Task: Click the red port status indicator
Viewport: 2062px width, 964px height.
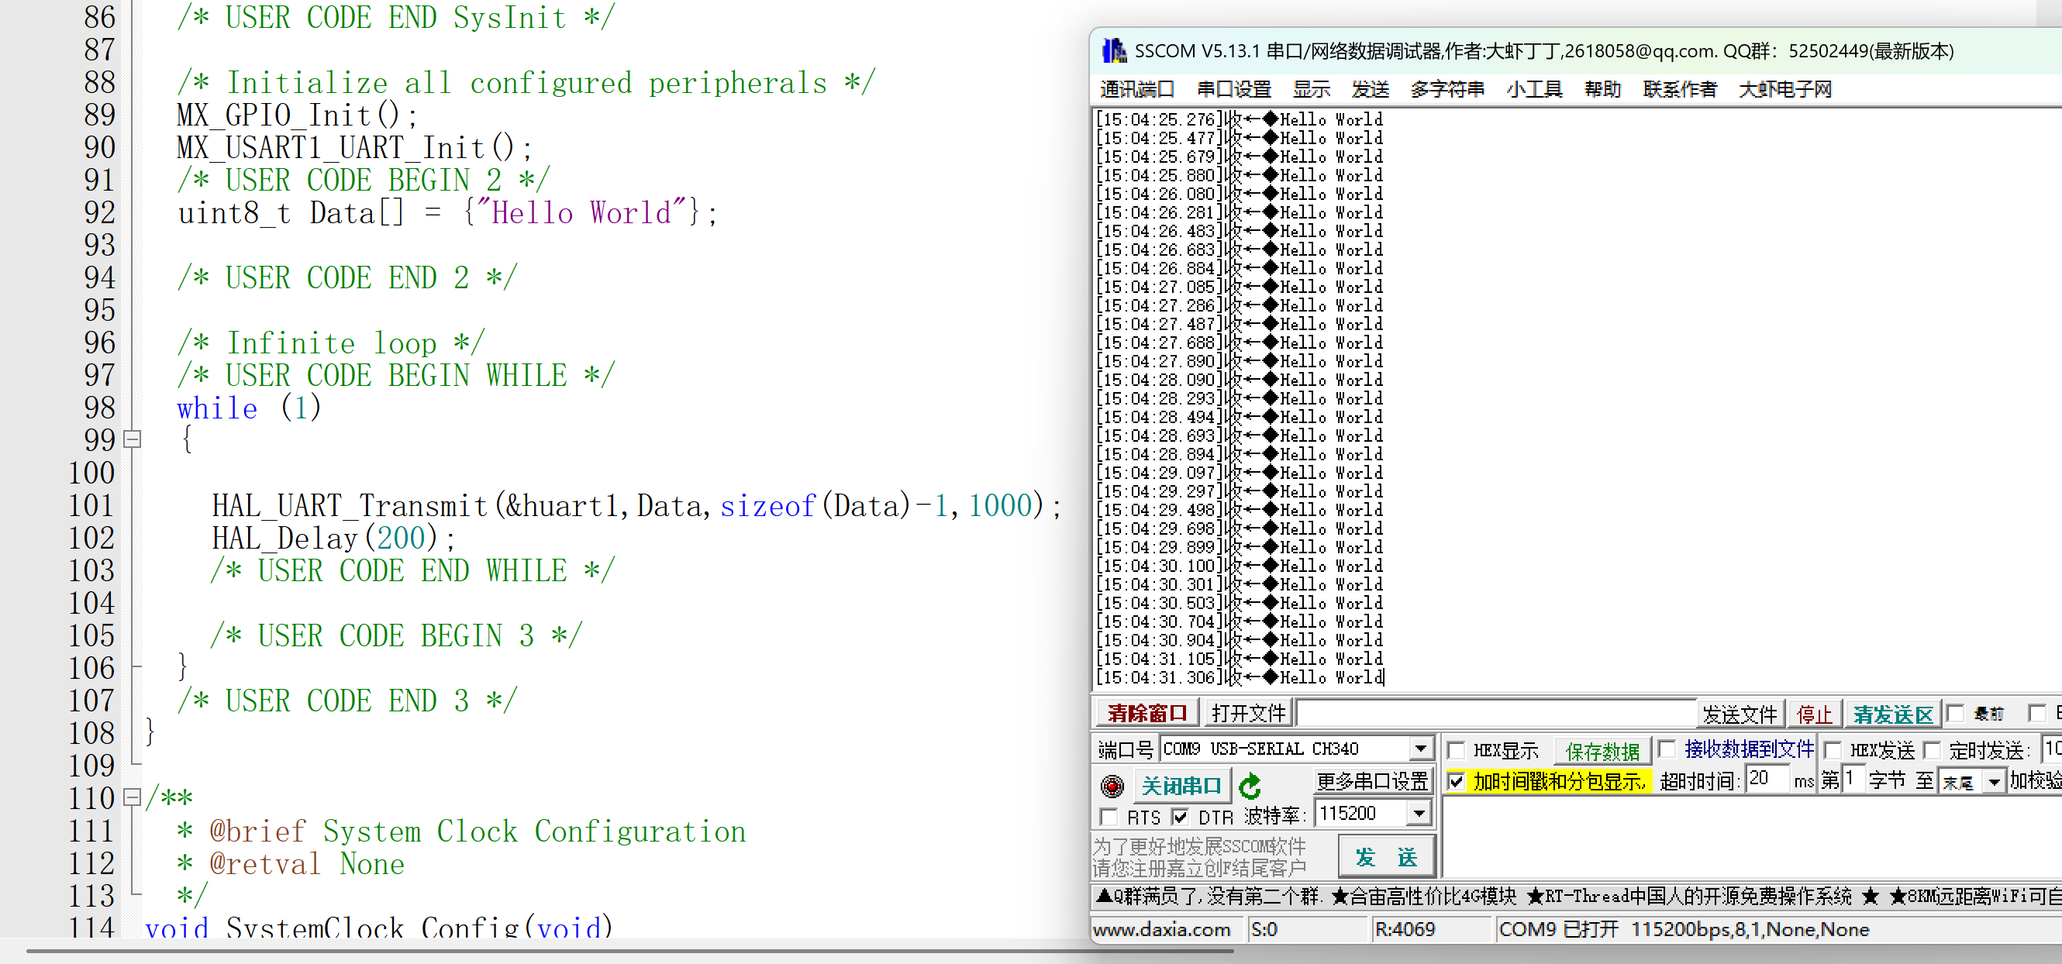Action: click(x=1112, y=787)
